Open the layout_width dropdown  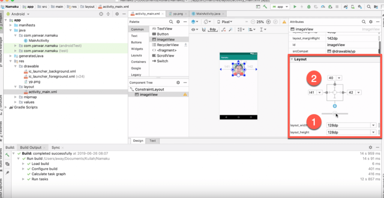[x=373, y=125]
